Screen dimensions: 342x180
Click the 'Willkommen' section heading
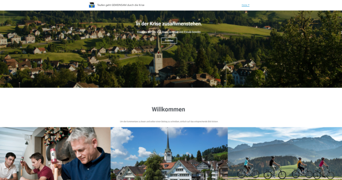(168, 109)
